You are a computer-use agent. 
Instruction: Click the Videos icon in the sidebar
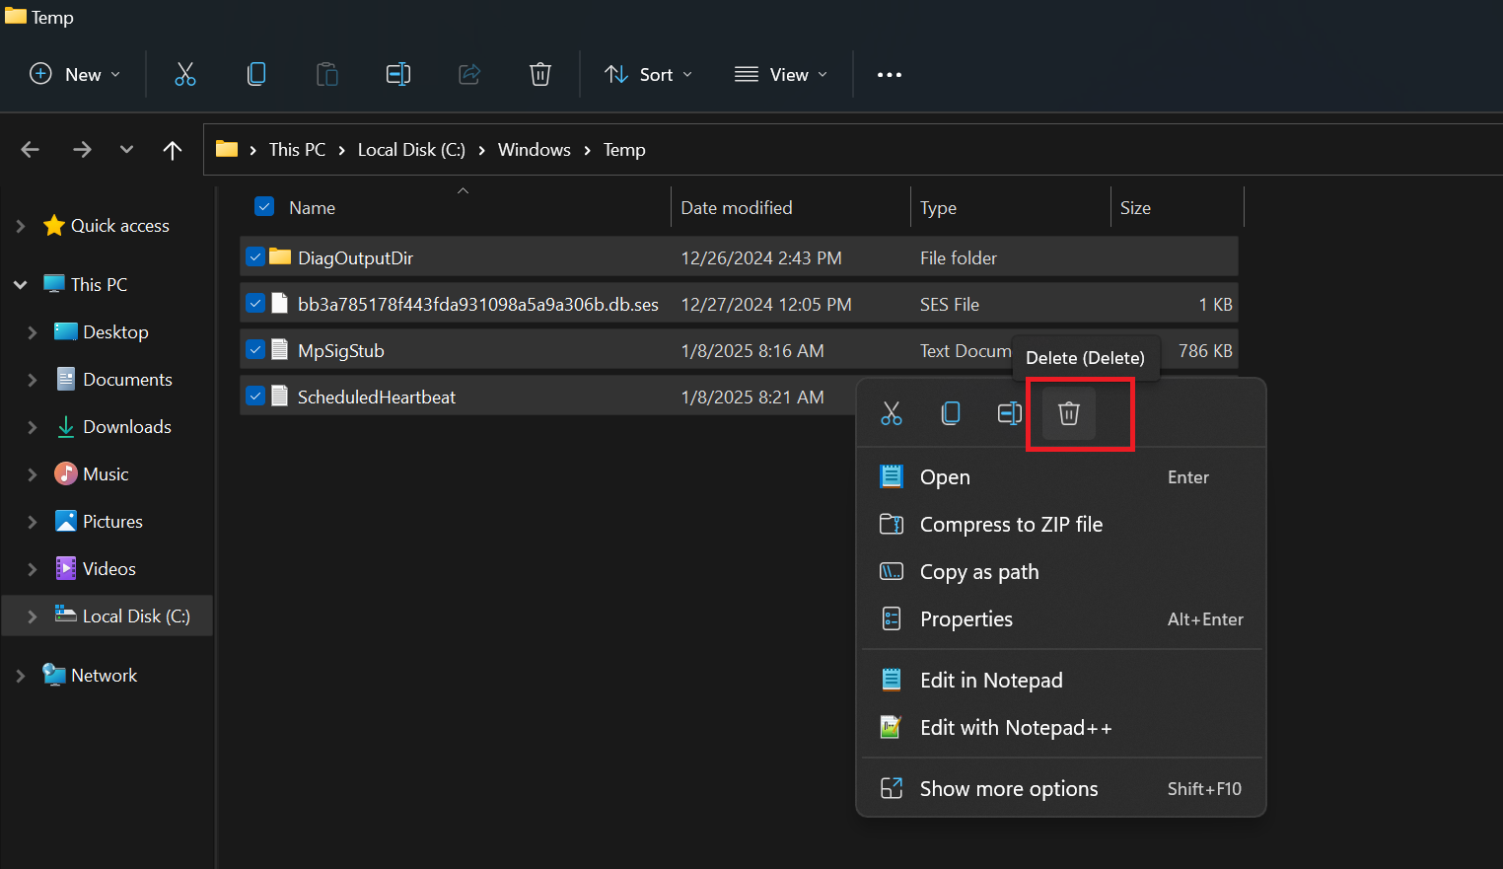tap(66, 569)
